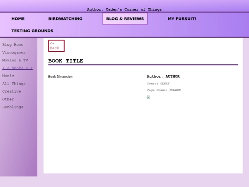
Task: Click the BOOK TITLE heading
Action: pyautogui.click(x=65, y=61)
